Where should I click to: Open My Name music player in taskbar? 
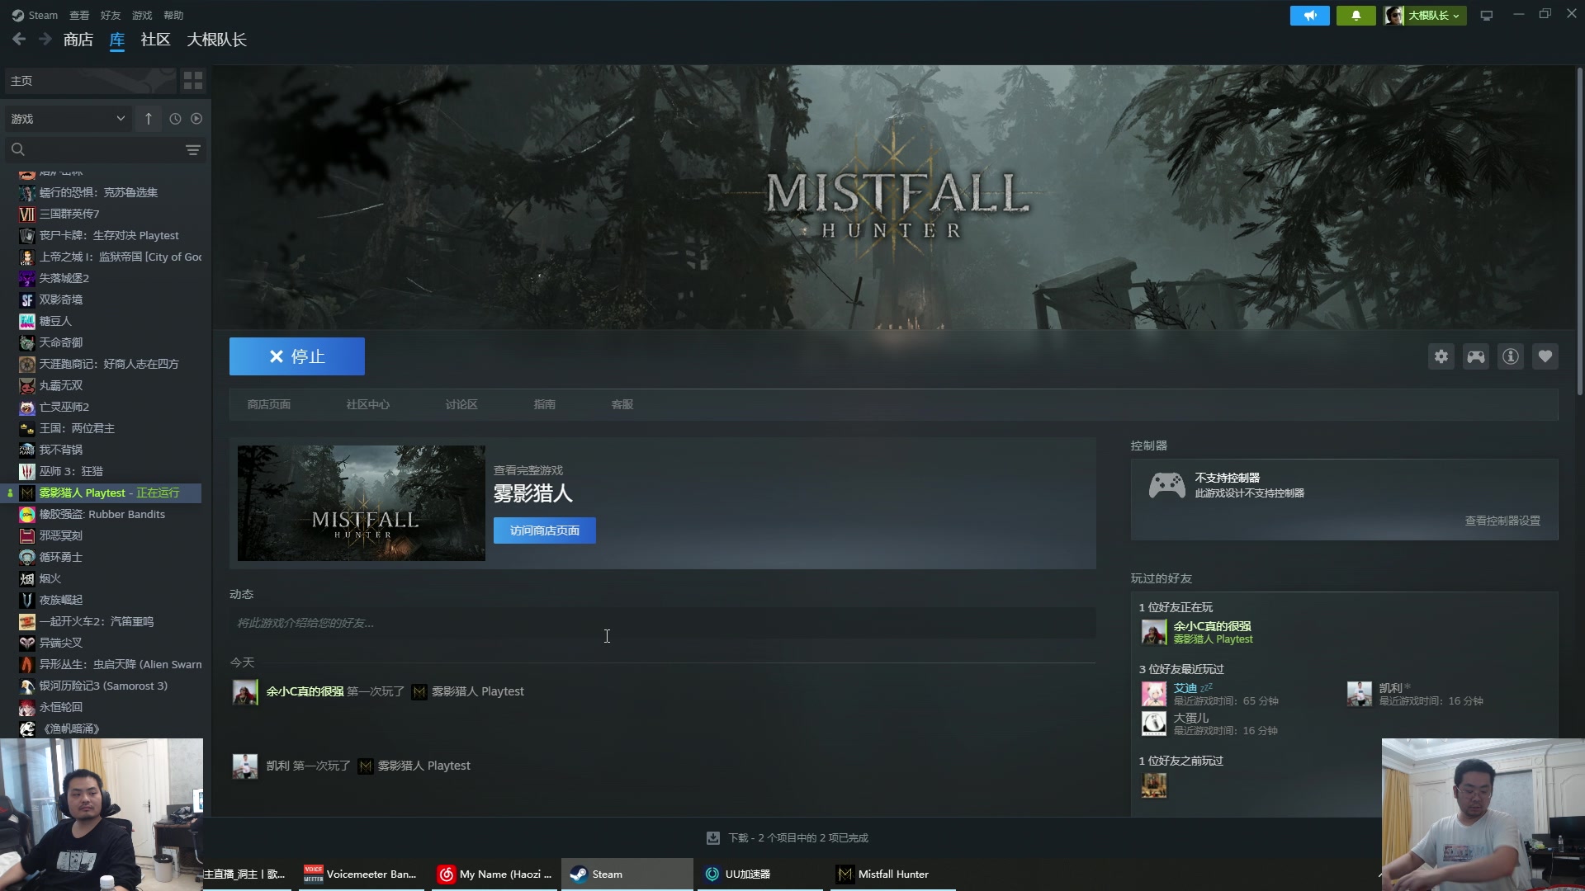pos(495,874)
